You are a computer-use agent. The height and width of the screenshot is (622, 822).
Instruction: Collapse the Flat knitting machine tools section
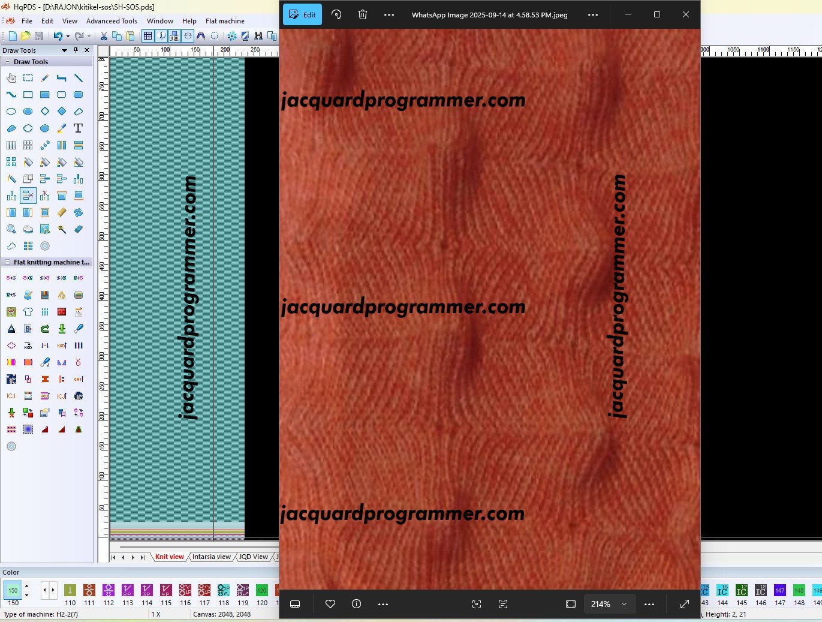tap(7, 262)
